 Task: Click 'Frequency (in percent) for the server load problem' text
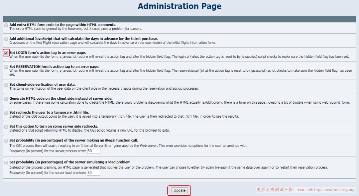point(48,173)
